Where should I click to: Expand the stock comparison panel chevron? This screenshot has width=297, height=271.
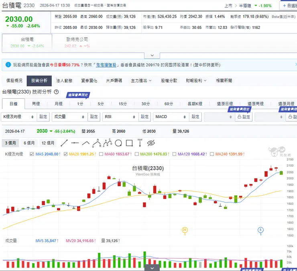pos(152,55)
